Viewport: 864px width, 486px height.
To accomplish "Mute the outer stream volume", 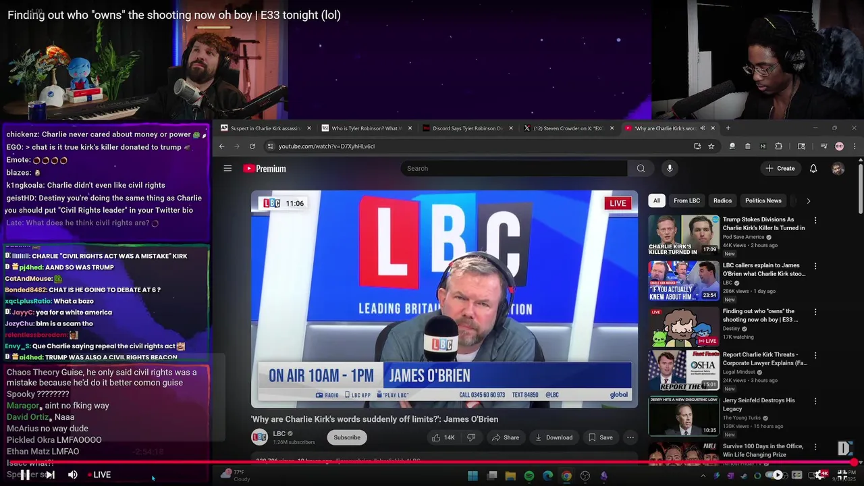I will (x=73, y=475).
